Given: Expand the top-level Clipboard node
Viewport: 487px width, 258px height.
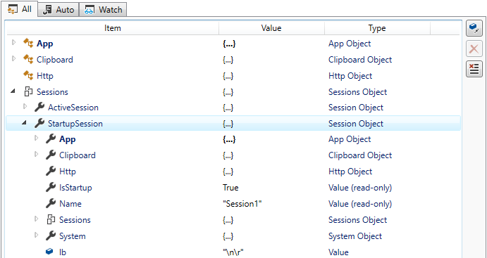Looking at the screenshot, I should (x=13, y=58).
